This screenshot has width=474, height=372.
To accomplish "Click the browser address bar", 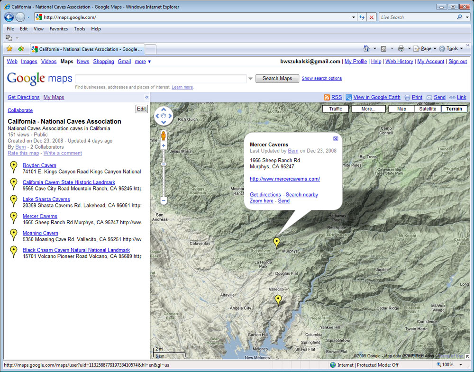I will tap(193, 17).
